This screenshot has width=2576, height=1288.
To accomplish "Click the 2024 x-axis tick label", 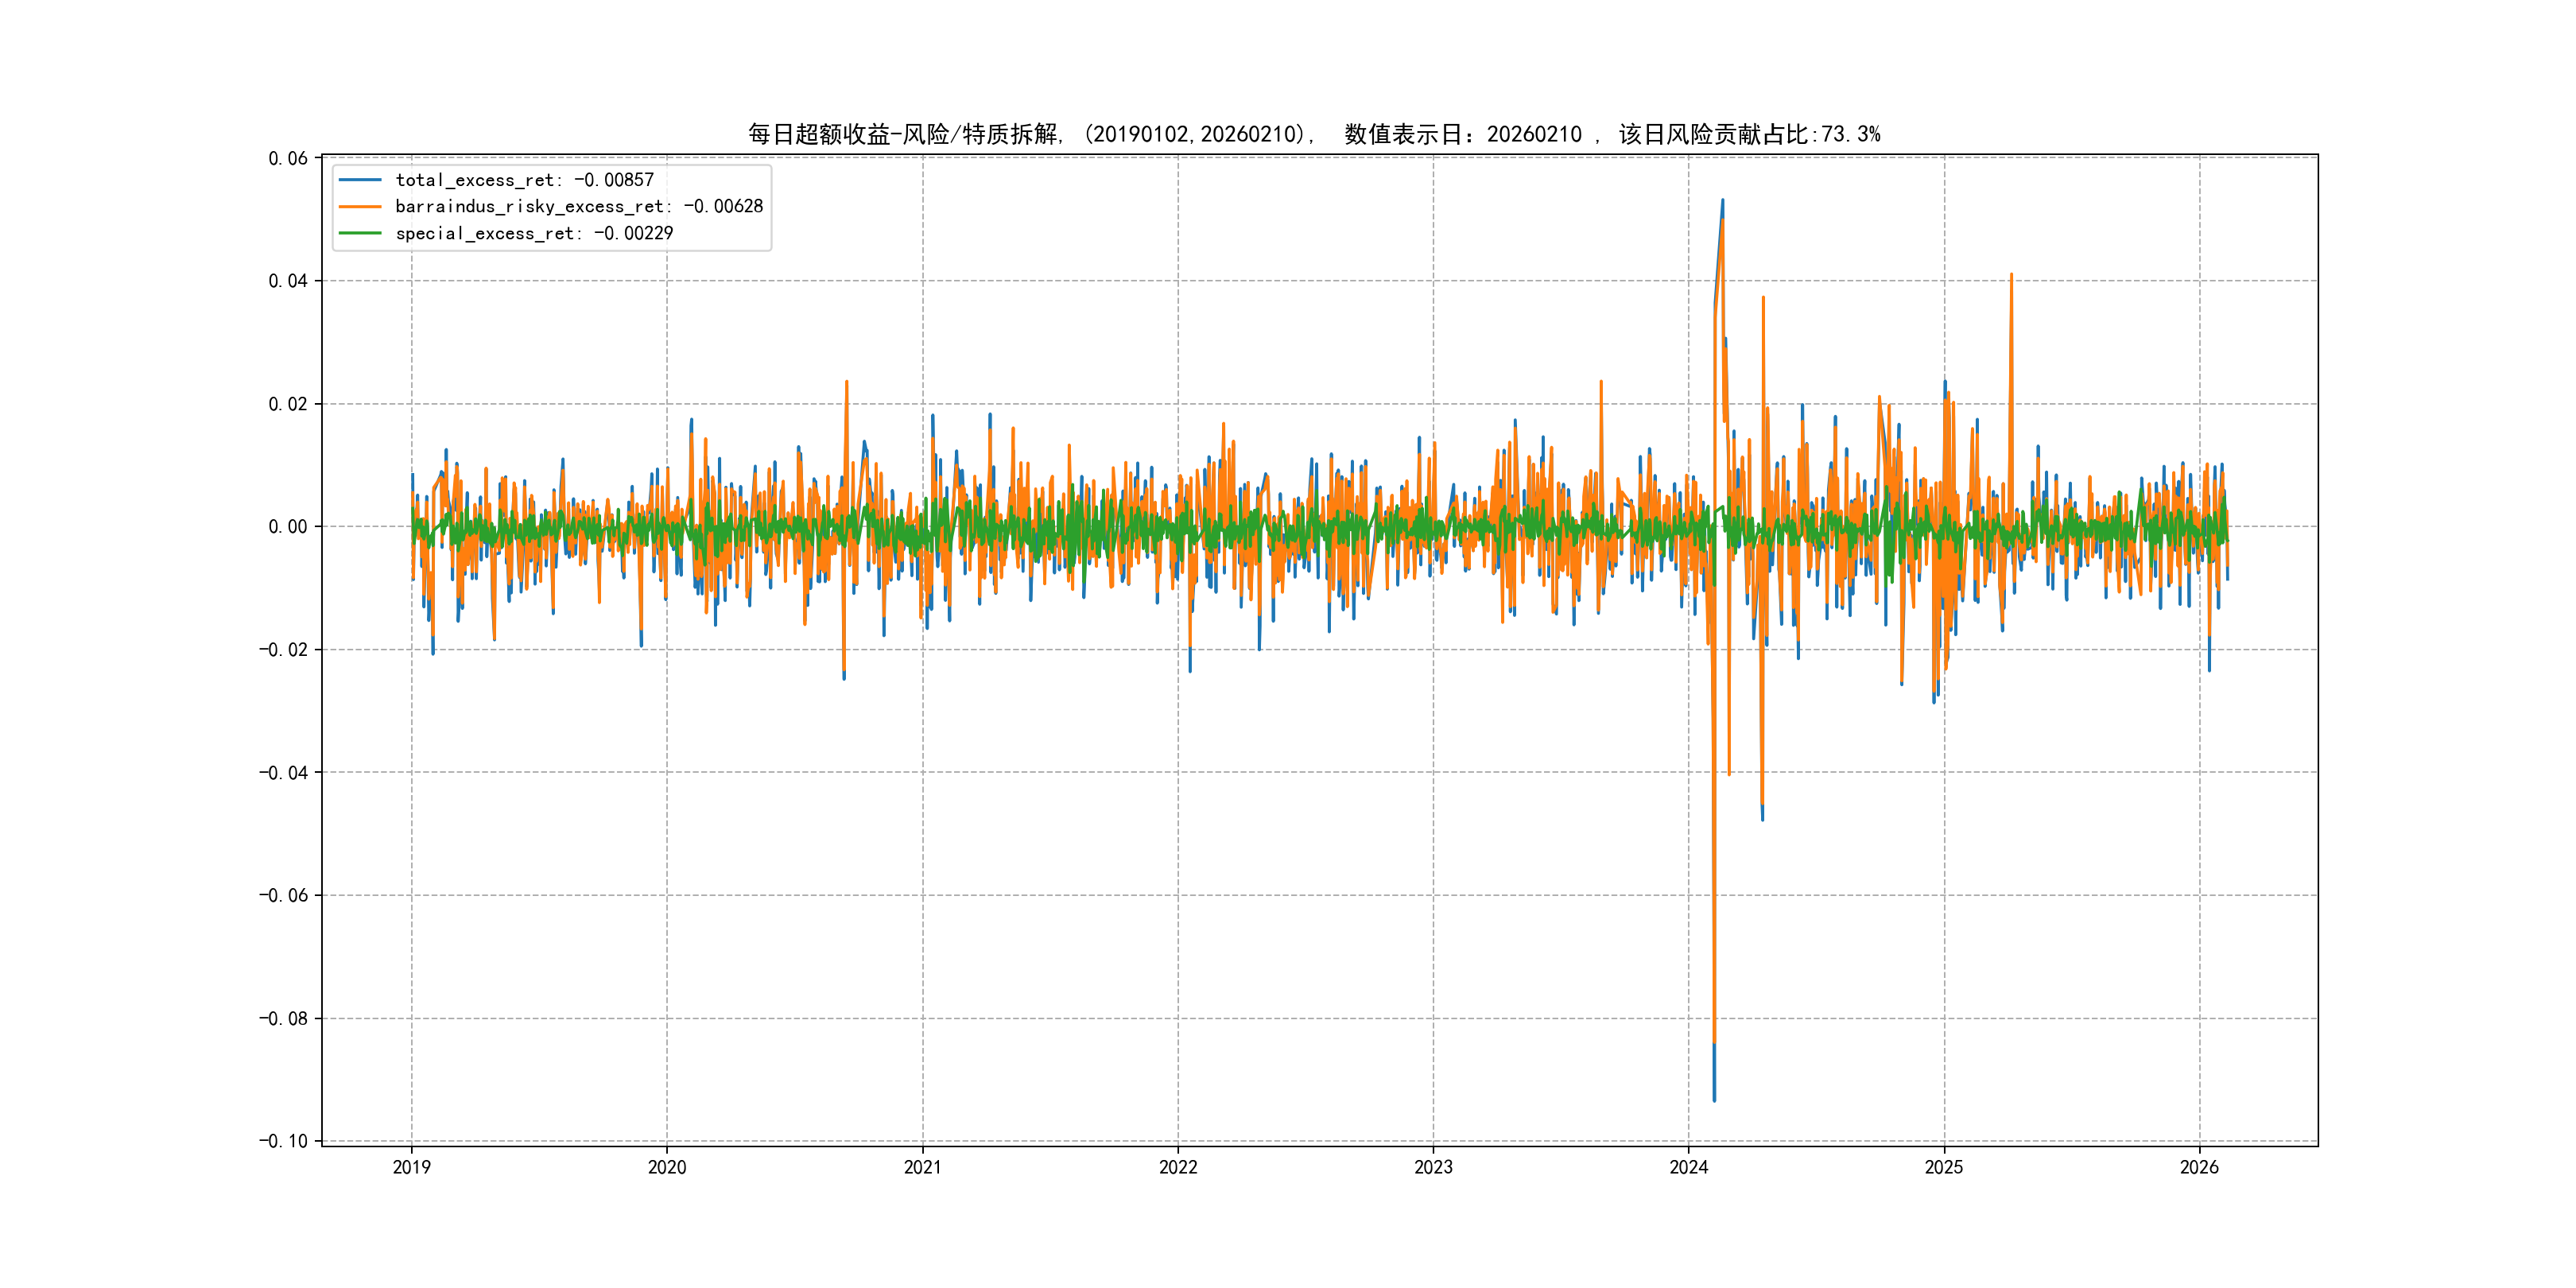I will click(x=1688, y=1167).
